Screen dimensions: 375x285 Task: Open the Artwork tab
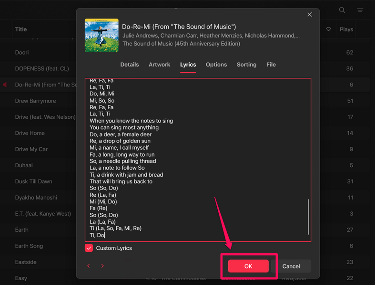[x=160, y=65]
